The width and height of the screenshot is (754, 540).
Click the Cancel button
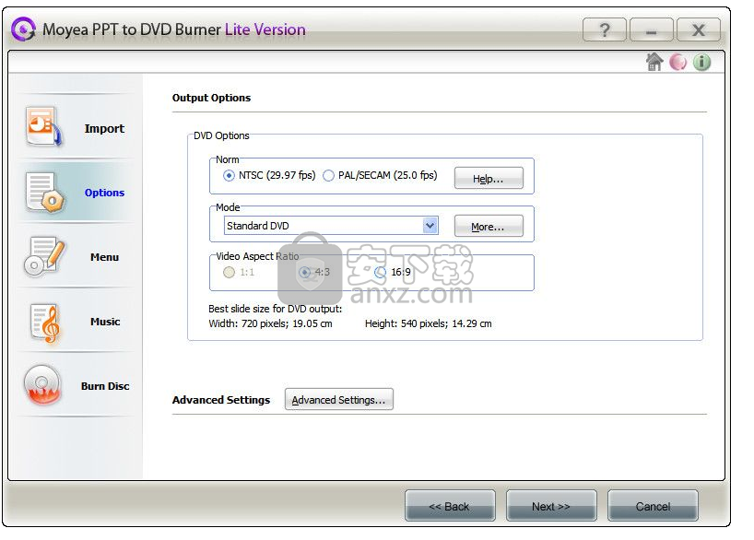pos(653,506)
